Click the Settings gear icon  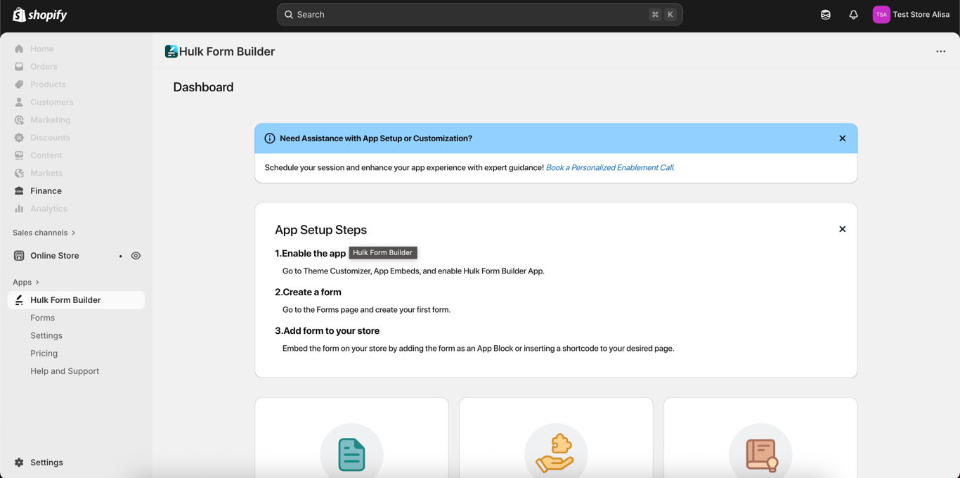tap(19, 463)
